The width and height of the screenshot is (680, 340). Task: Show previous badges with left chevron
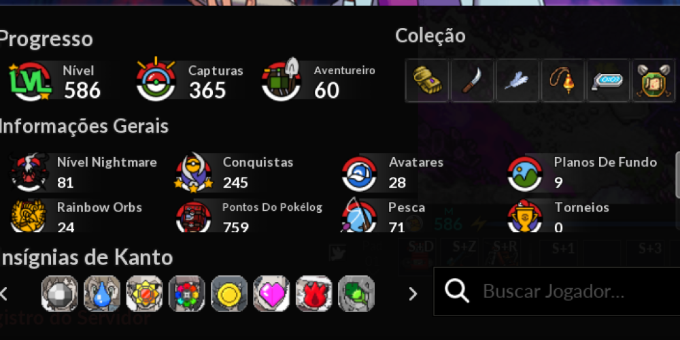coord(3,294)
